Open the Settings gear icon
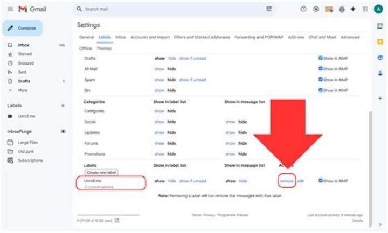 pos(316,9)
